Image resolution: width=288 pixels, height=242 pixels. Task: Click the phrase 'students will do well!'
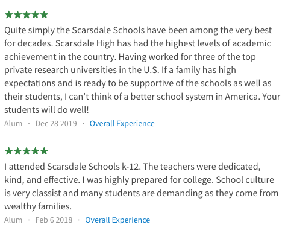coord(46,110)
